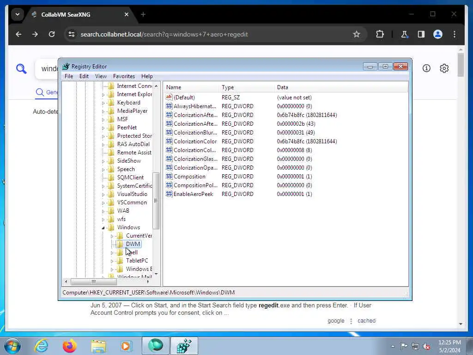
Task: Select the ColorizationCol... DWORD icon
Action: [x=169, y=150]
